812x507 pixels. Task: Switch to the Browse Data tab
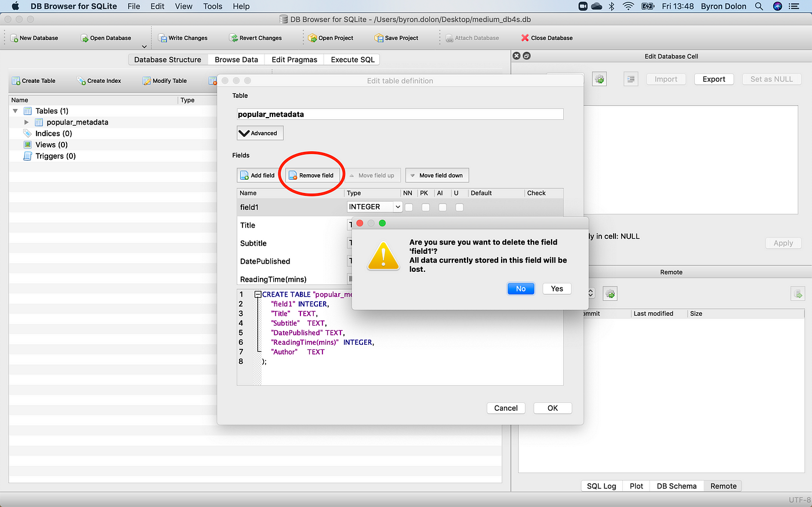click(x=236, y=60)
